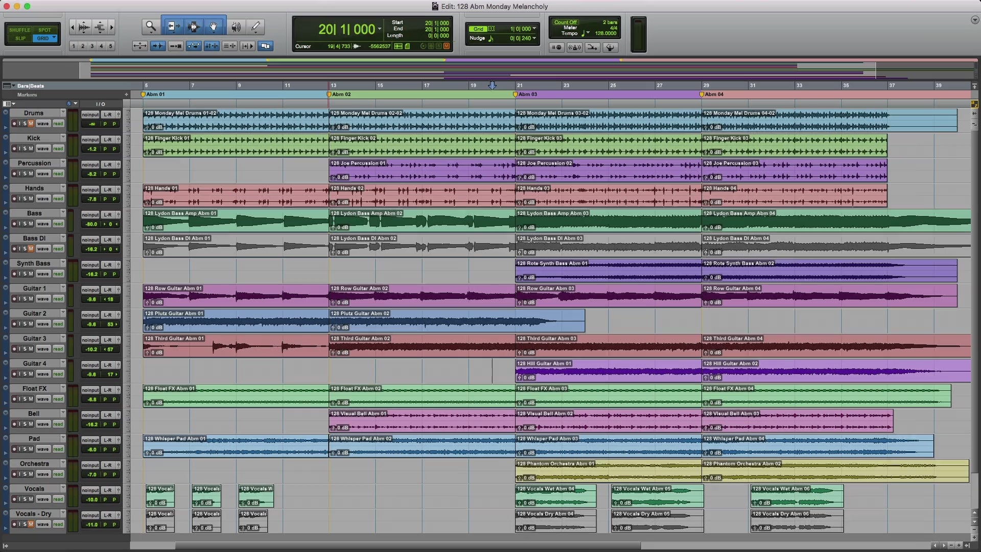Select clip 128 Joe Percussion 01

[x=422, y=170]
